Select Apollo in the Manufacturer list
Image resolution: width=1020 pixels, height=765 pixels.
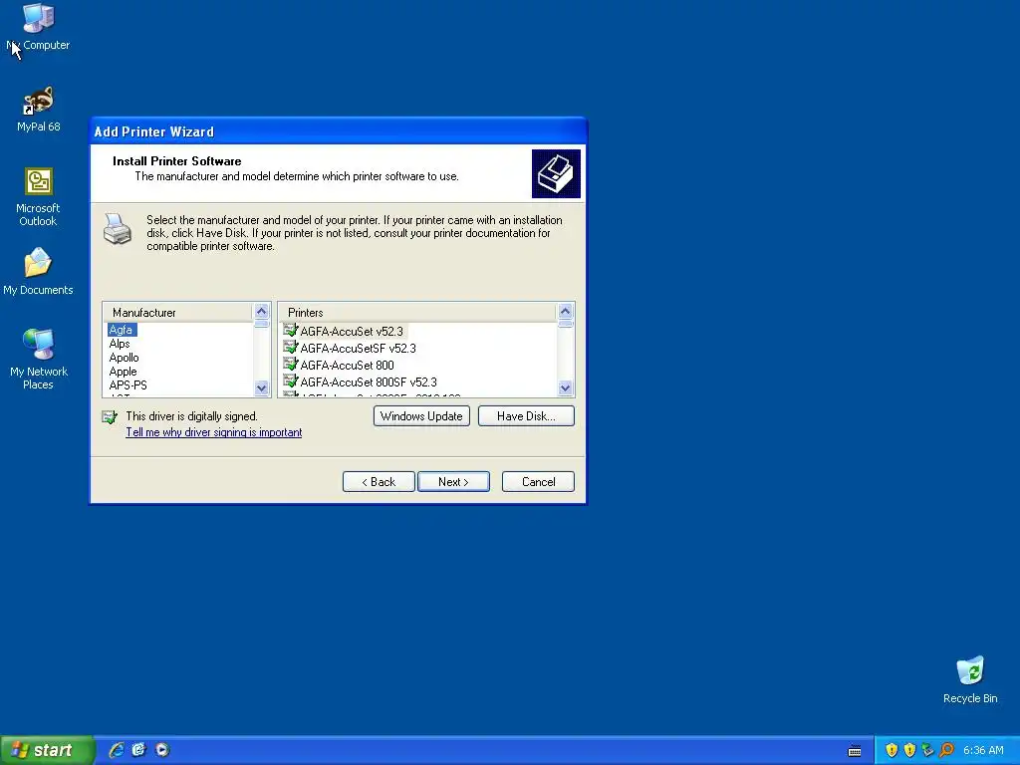coord(125,358)
